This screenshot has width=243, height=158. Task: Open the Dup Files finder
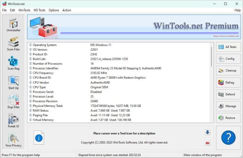pos(13,101)
